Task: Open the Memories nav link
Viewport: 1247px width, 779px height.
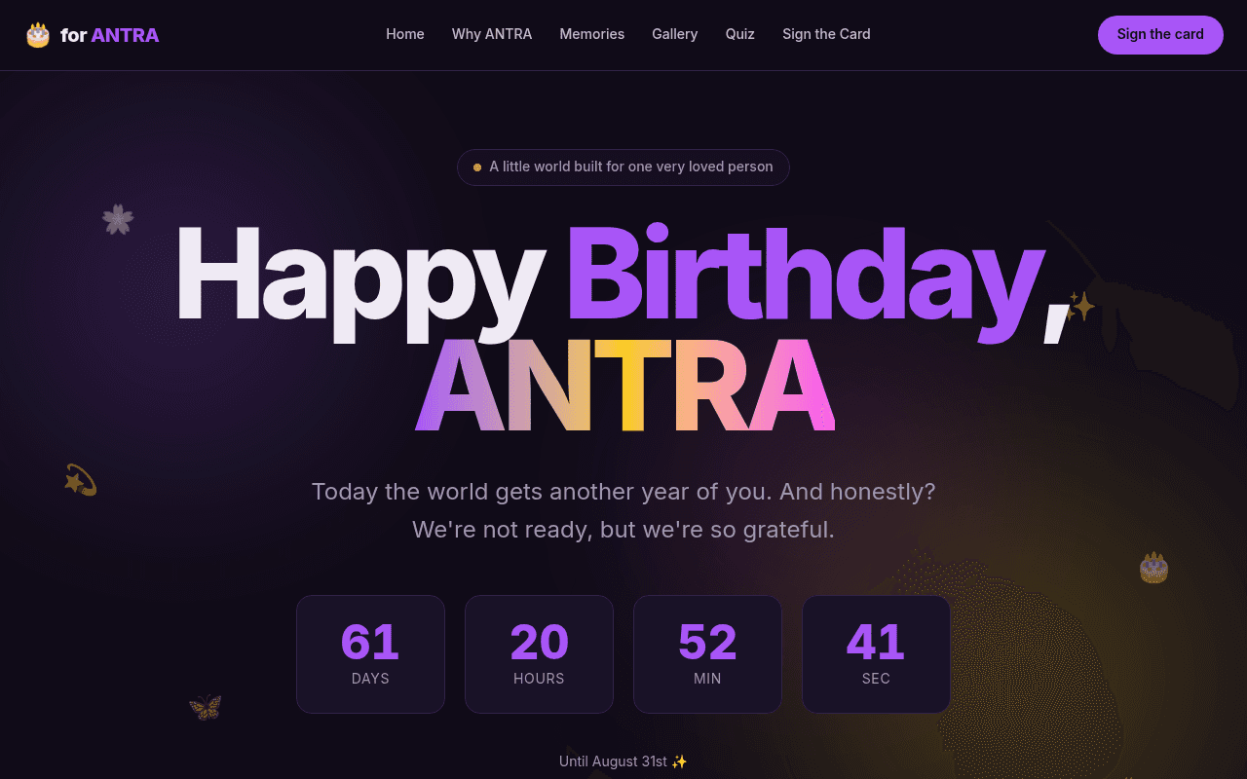Action: (592, 34)
